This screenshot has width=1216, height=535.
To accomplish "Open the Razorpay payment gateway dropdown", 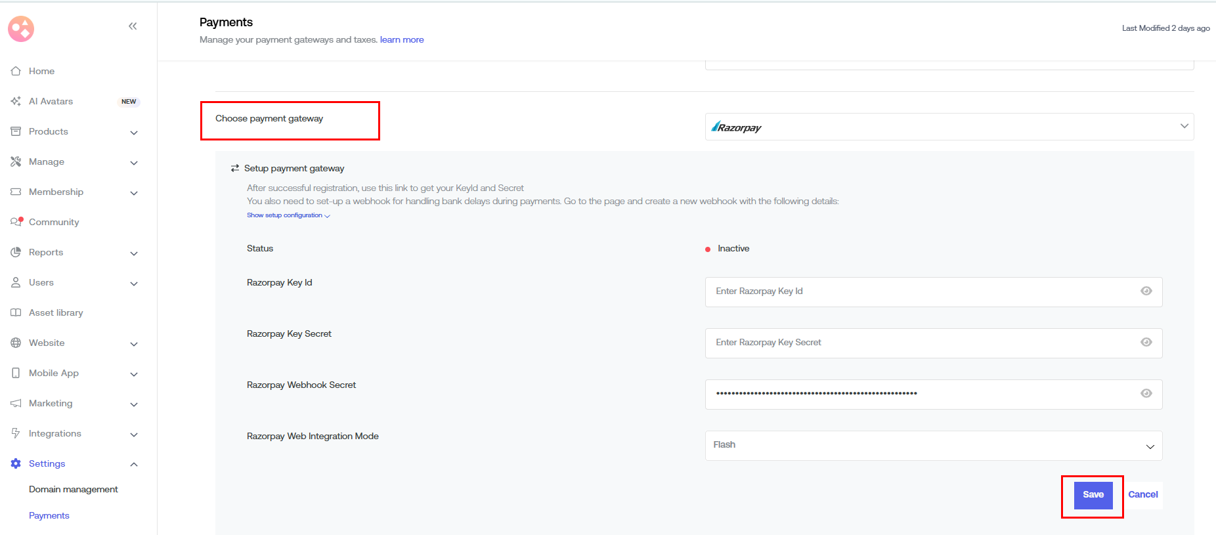I will (949, 127).
